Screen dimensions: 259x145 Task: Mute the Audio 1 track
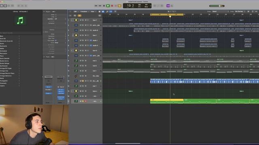point(81,40)
